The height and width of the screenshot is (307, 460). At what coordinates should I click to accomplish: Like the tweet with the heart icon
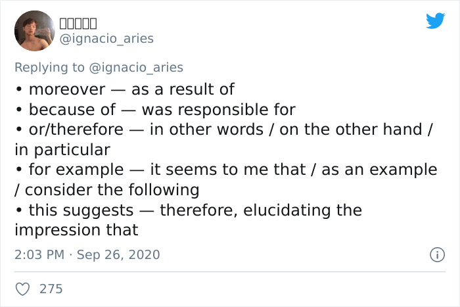(22, 288)
